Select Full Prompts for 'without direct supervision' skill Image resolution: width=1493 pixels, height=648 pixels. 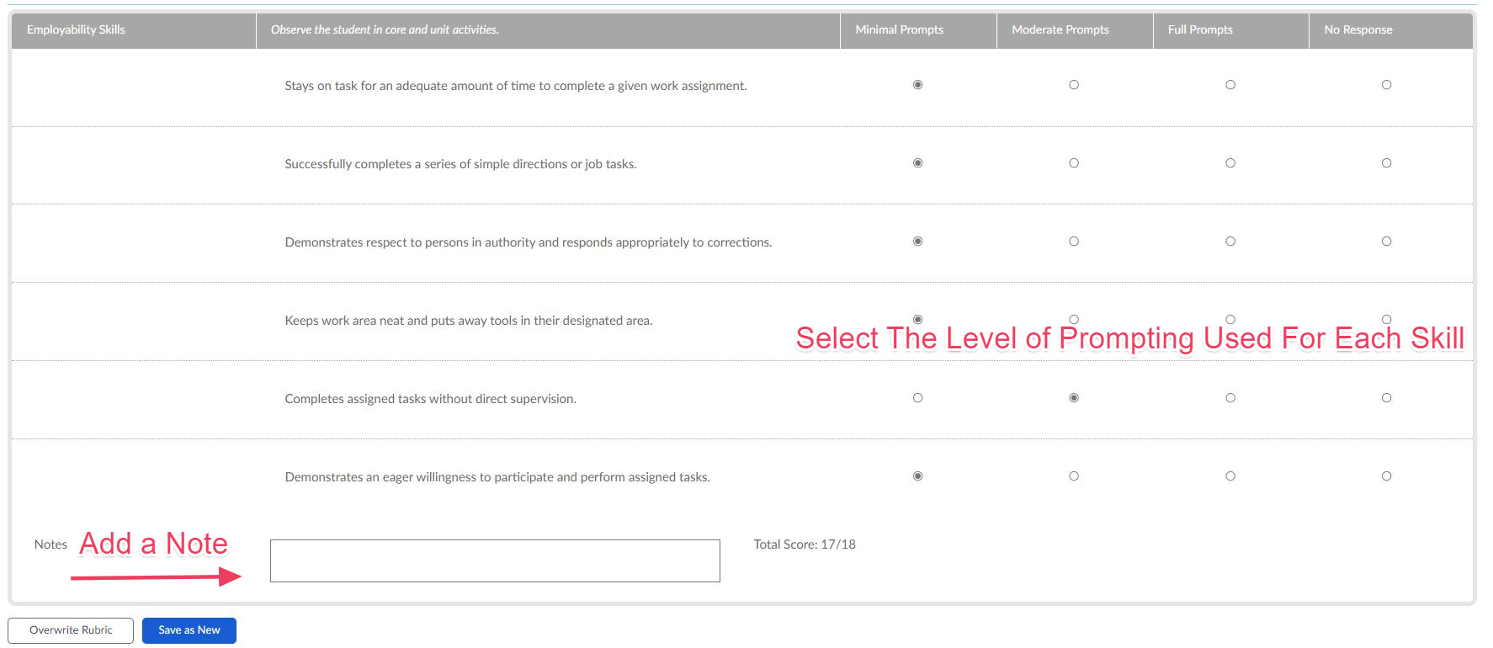1230,398
